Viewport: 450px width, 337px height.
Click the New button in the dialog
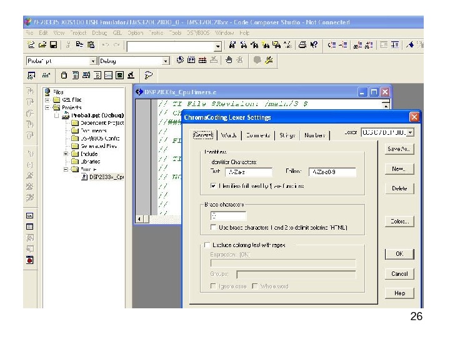[x=399, y=168]
